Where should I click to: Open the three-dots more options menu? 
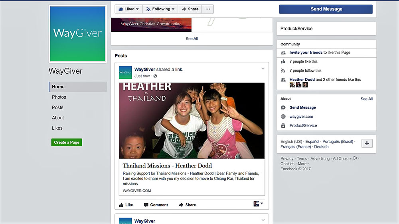click(207, 9)
